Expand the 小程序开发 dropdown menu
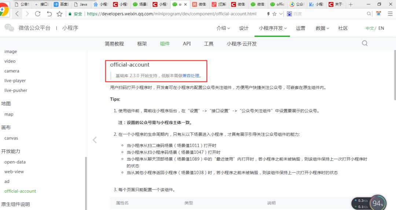 click(273, 28)
